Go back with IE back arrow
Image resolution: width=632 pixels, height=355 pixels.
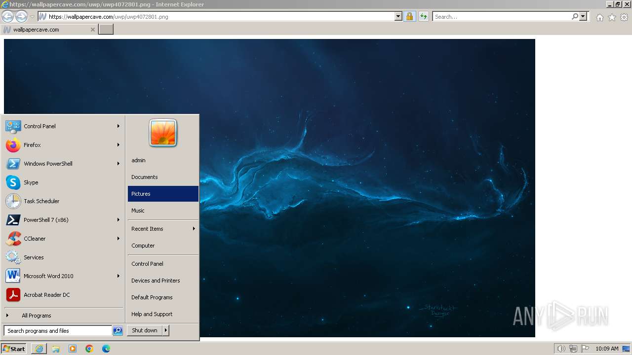(8, 16)
